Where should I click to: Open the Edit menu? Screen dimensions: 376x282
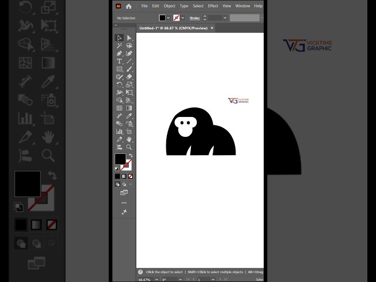coord(156,6)
